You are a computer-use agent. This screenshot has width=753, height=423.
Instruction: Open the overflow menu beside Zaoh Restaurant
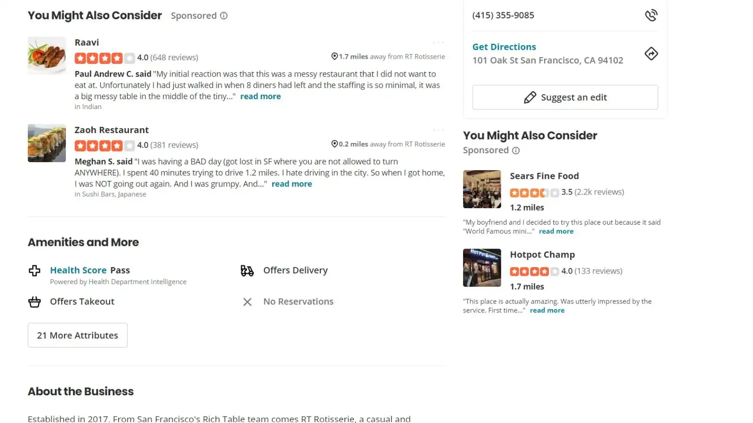[x=437, y=129]
